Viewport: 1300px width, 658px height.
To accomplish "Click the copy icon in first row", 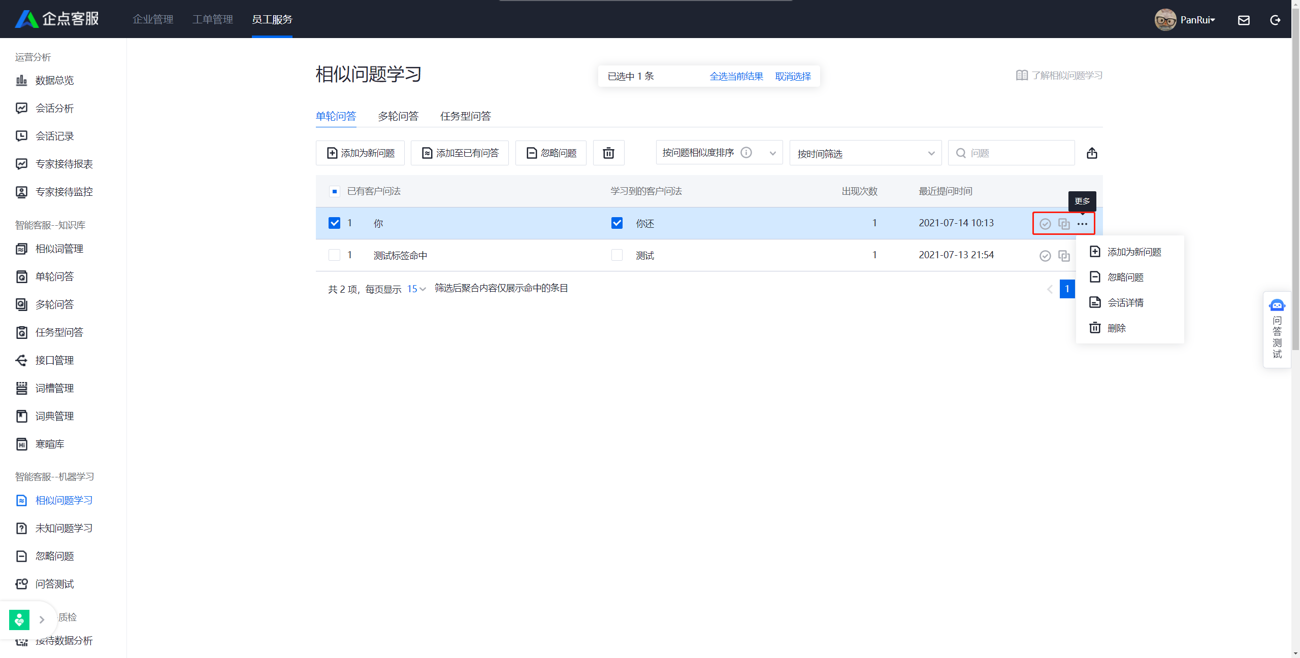I will [1063, 224].
